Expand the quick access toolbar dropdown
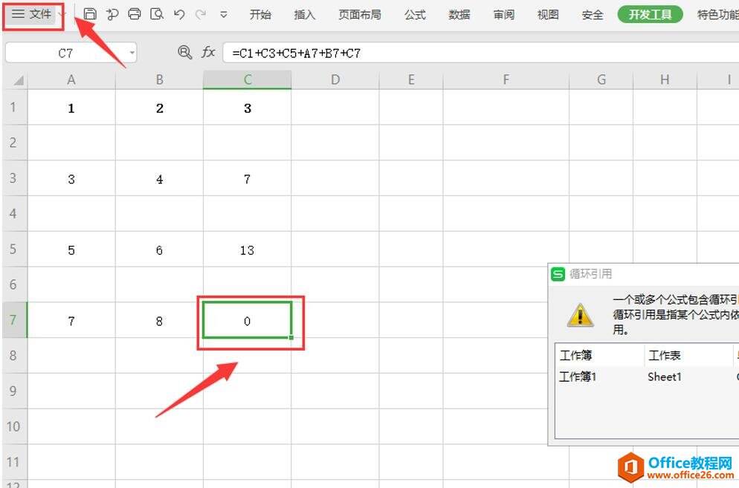Viewport: 739px width, 488px height. click(x=224, y=15)
